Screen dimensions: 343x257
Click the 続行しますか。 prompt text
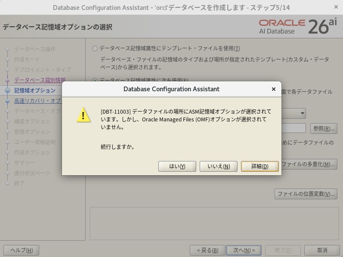(117, 147)
